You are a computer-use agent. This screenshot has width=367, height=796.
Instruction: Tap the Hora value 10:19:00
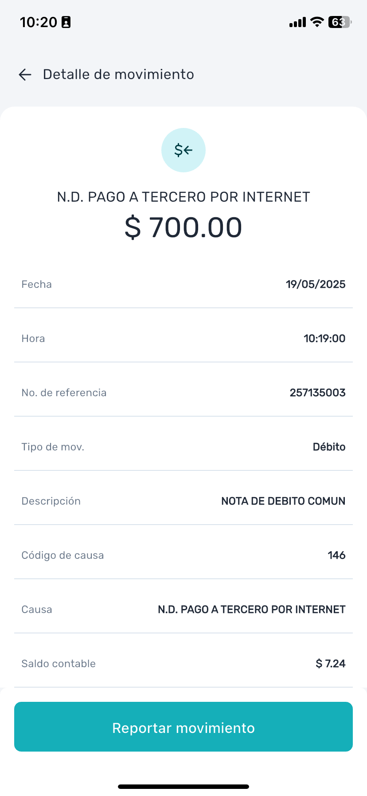tap(324, 338)
